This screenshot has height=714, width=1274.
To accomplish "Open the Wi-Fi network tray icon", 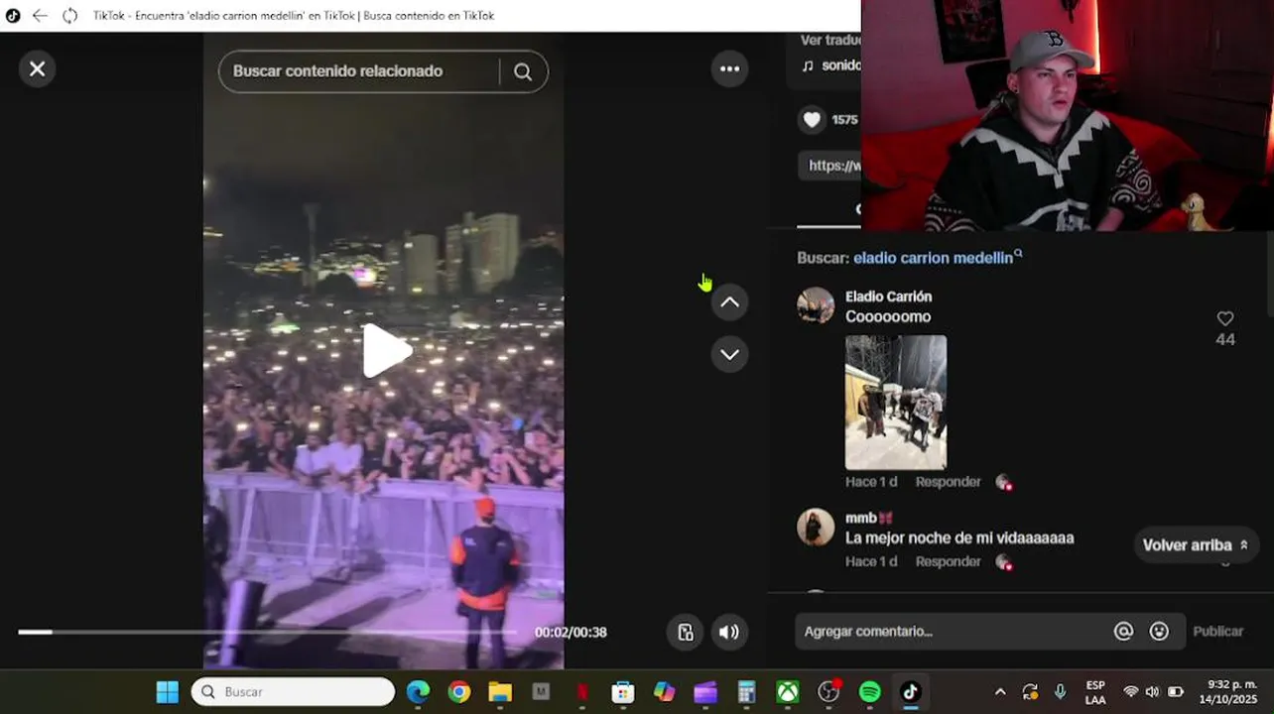I will coord(1130,692).
